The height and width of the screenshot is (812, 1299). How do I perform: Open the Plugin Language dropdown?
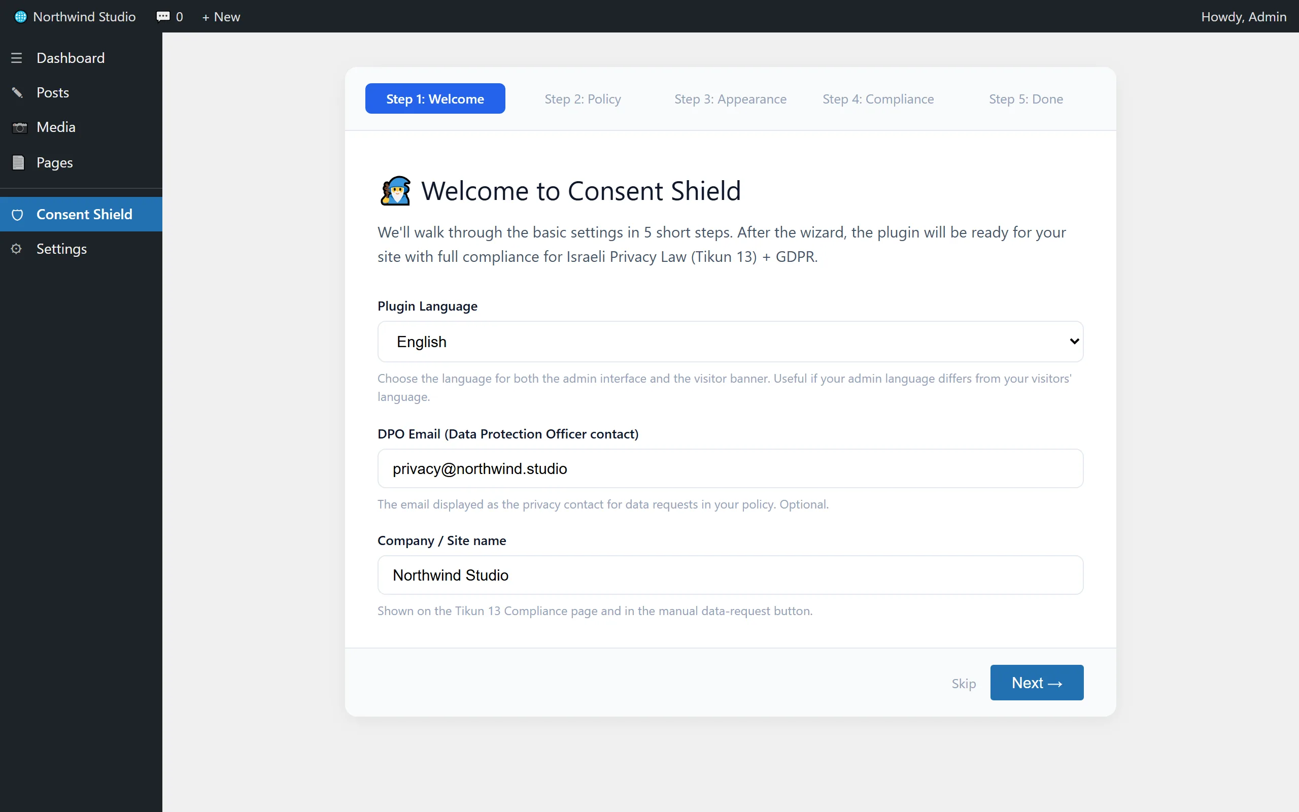[730, 342]
